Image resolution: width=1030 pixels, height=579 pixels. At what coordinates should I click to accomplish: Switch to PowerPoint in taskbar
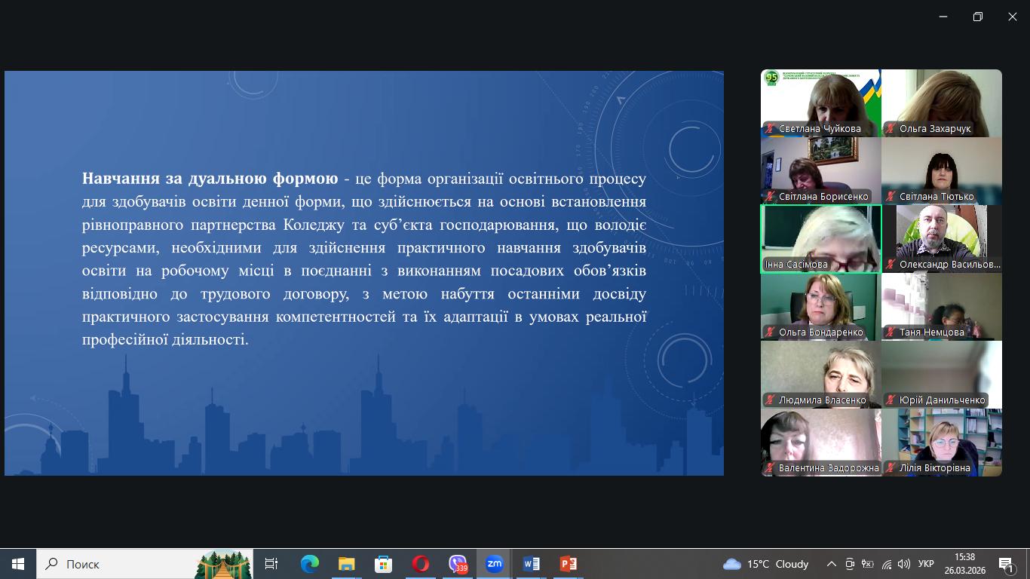[568, 564]
